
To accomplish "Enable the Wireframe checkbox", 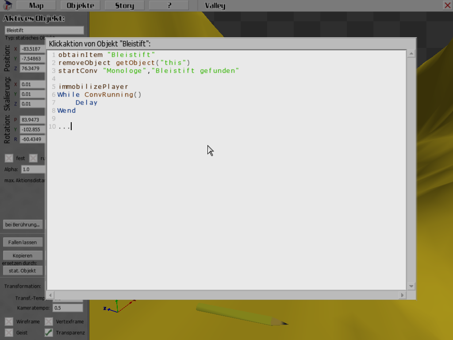I will click(x=9, y=321).
